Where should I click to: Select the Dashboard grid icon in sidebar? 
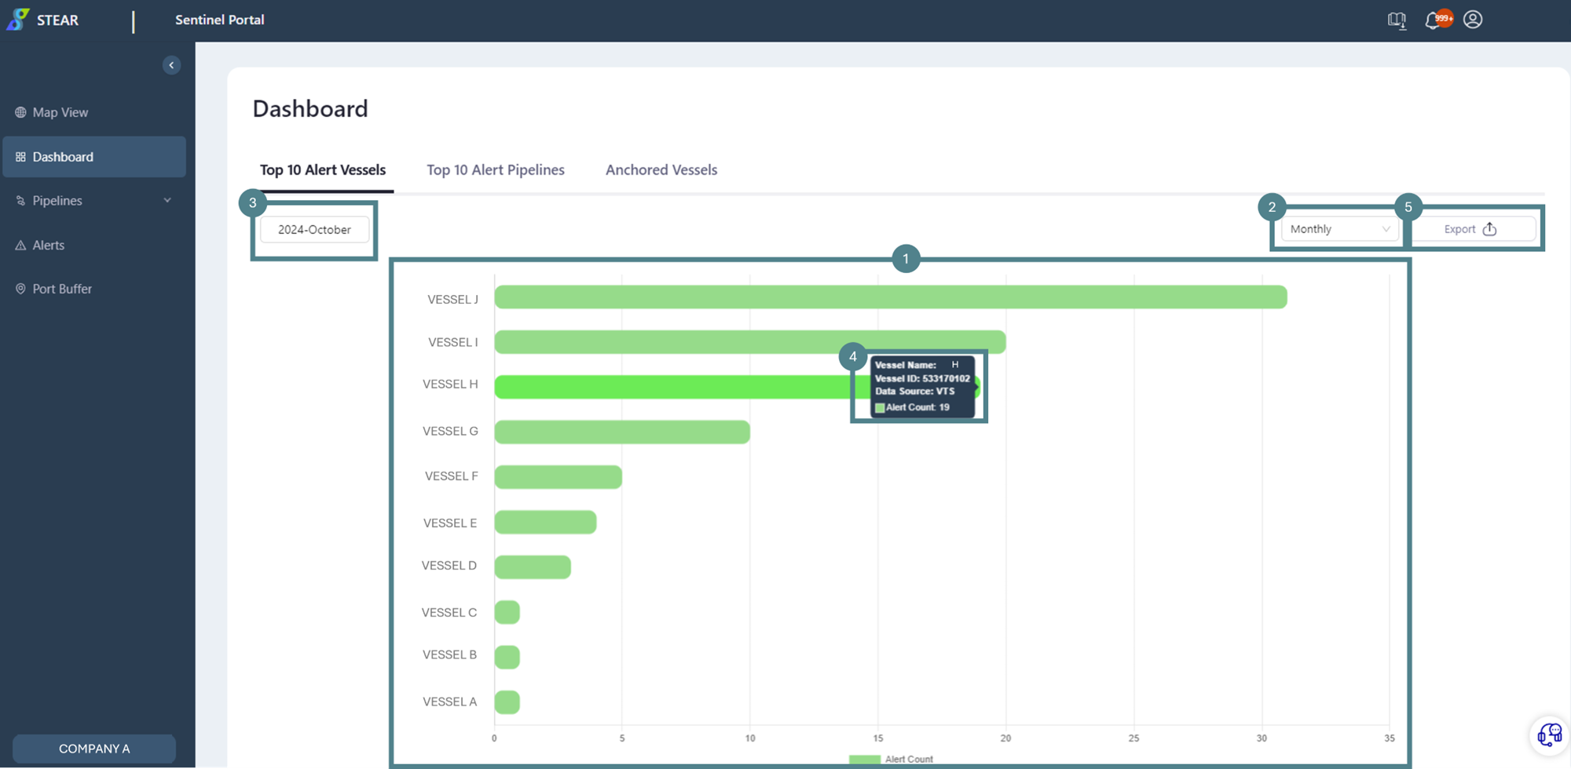[20, 156]
